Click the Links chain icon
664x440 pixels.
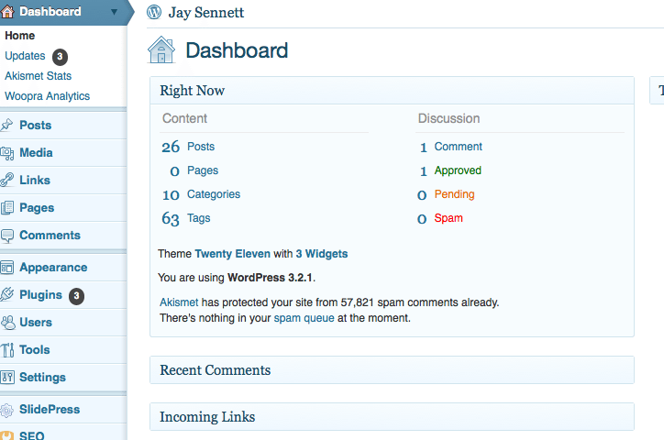[6, 181]
